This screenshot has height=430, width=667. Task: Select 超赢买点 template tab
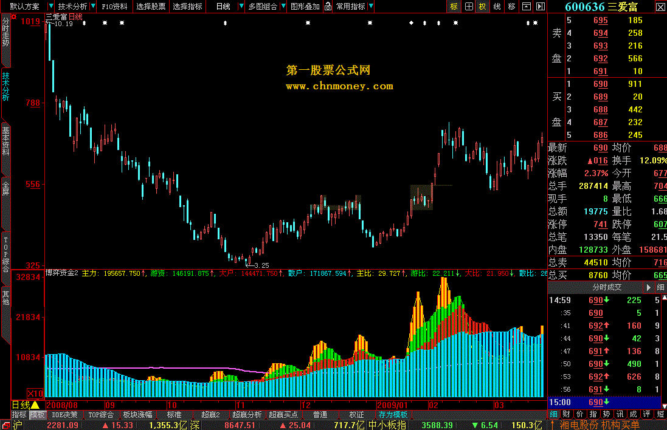[x=283, y=415]
